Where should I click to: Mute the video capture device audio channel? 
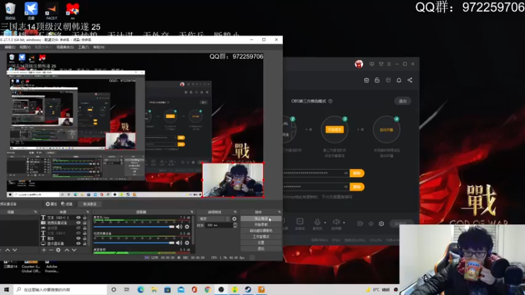(179, 243)
